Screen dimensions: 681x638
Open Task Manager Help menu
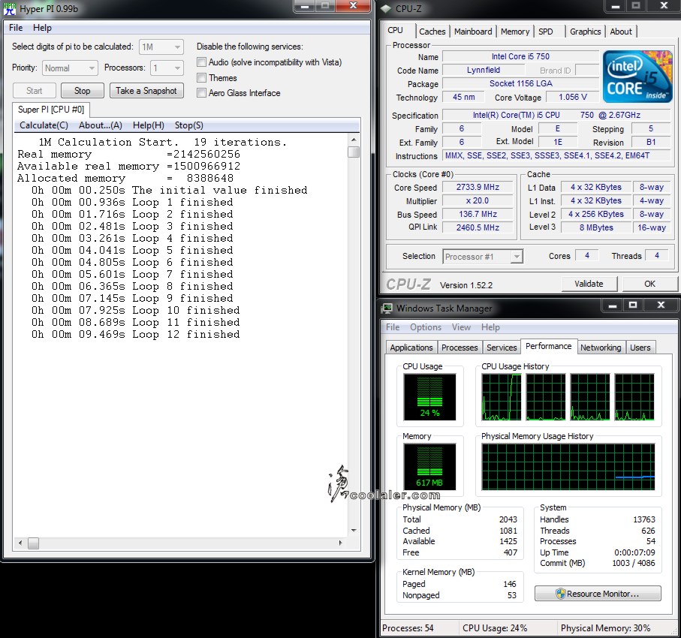pyautogui.click(x=490, y=327)
